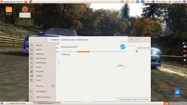This screenshot has width=187, height=105.
Task: Click the Trash bin icon in sidebar
Action: 32,80
